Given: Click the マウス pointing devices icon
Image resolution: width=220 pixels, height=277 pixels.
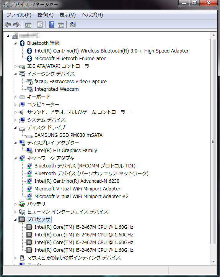Looking at the screenshot, I should [22, 258].
